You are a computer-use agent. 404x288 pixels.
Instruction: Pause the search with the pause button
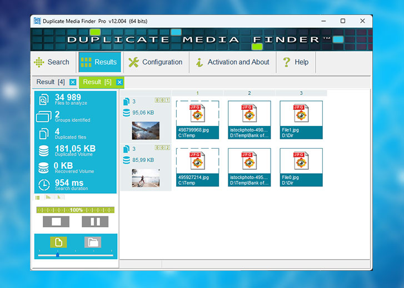pos(95,221)
